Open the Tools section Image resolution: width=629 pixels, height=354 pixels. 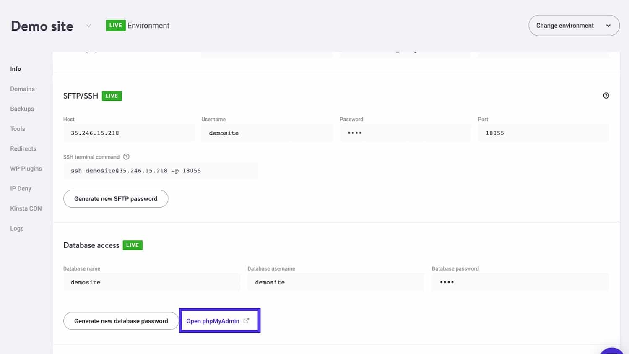(x=17, y=129)
